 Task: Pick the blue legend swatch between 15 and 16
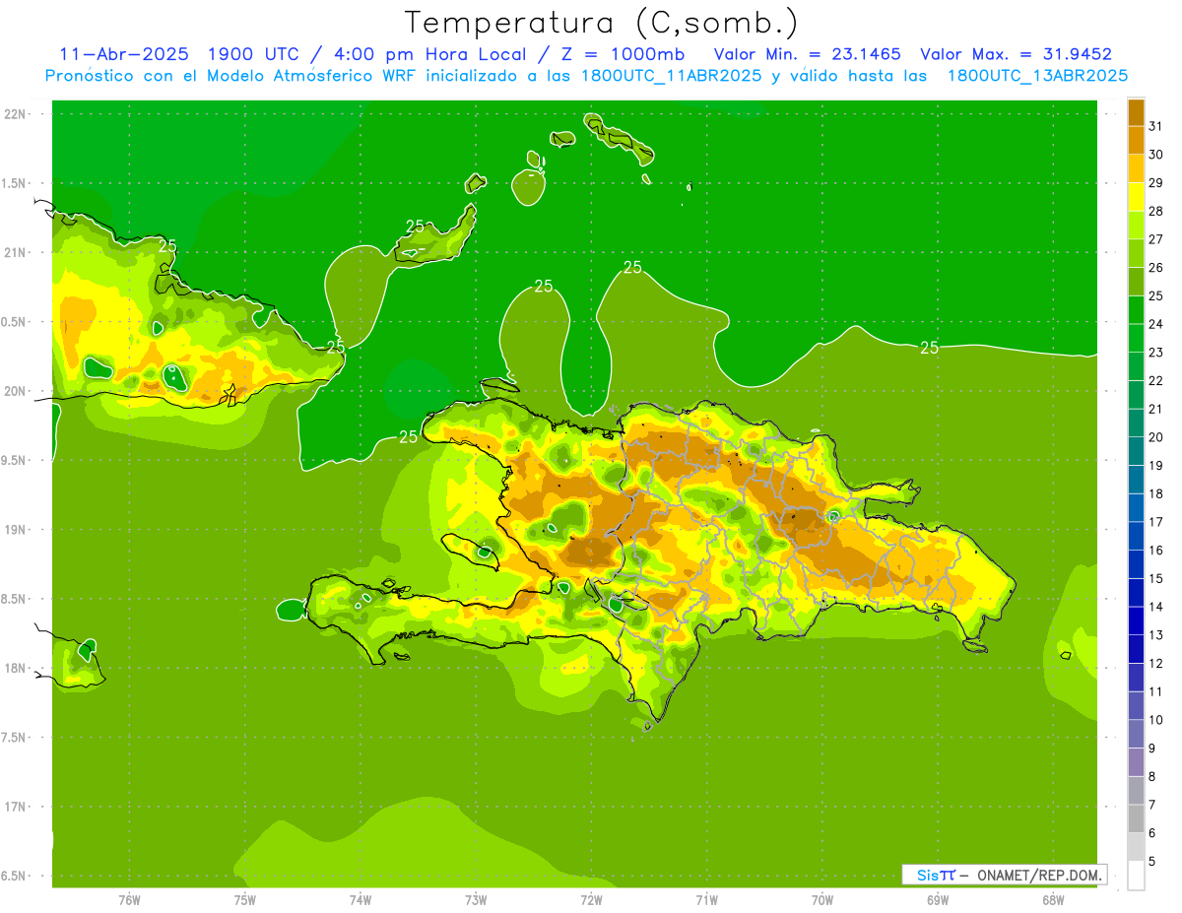coord(1136,564)
